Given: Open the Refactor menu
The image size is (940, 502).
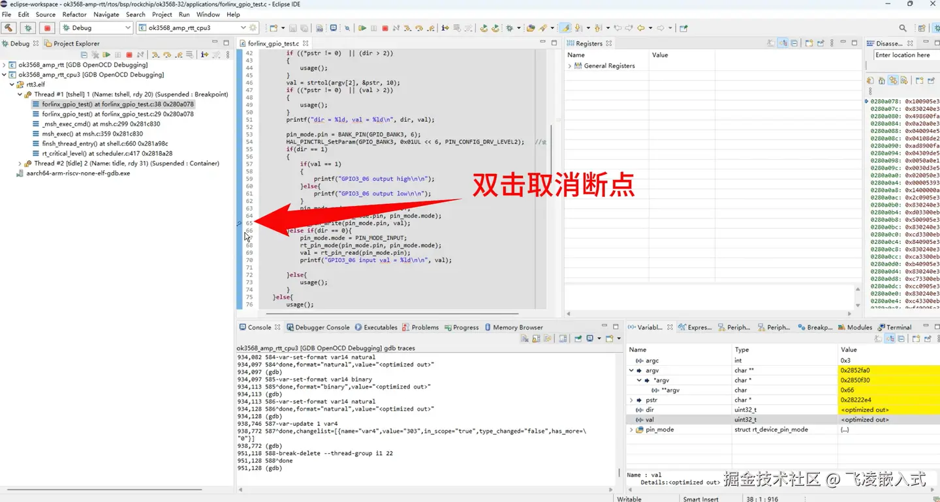Looking at the screenshot, I should 74,14.
